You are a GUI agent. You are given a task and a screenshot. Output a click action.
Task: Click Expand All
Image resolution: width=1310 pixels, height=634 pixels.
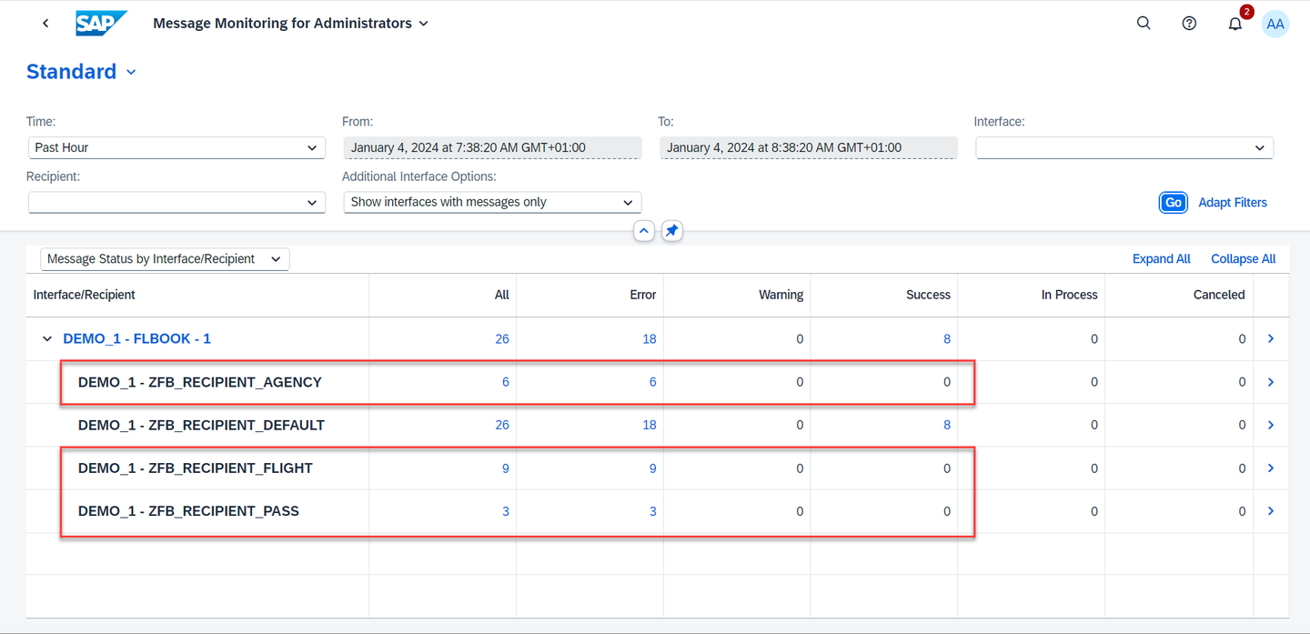point(1161,259)
